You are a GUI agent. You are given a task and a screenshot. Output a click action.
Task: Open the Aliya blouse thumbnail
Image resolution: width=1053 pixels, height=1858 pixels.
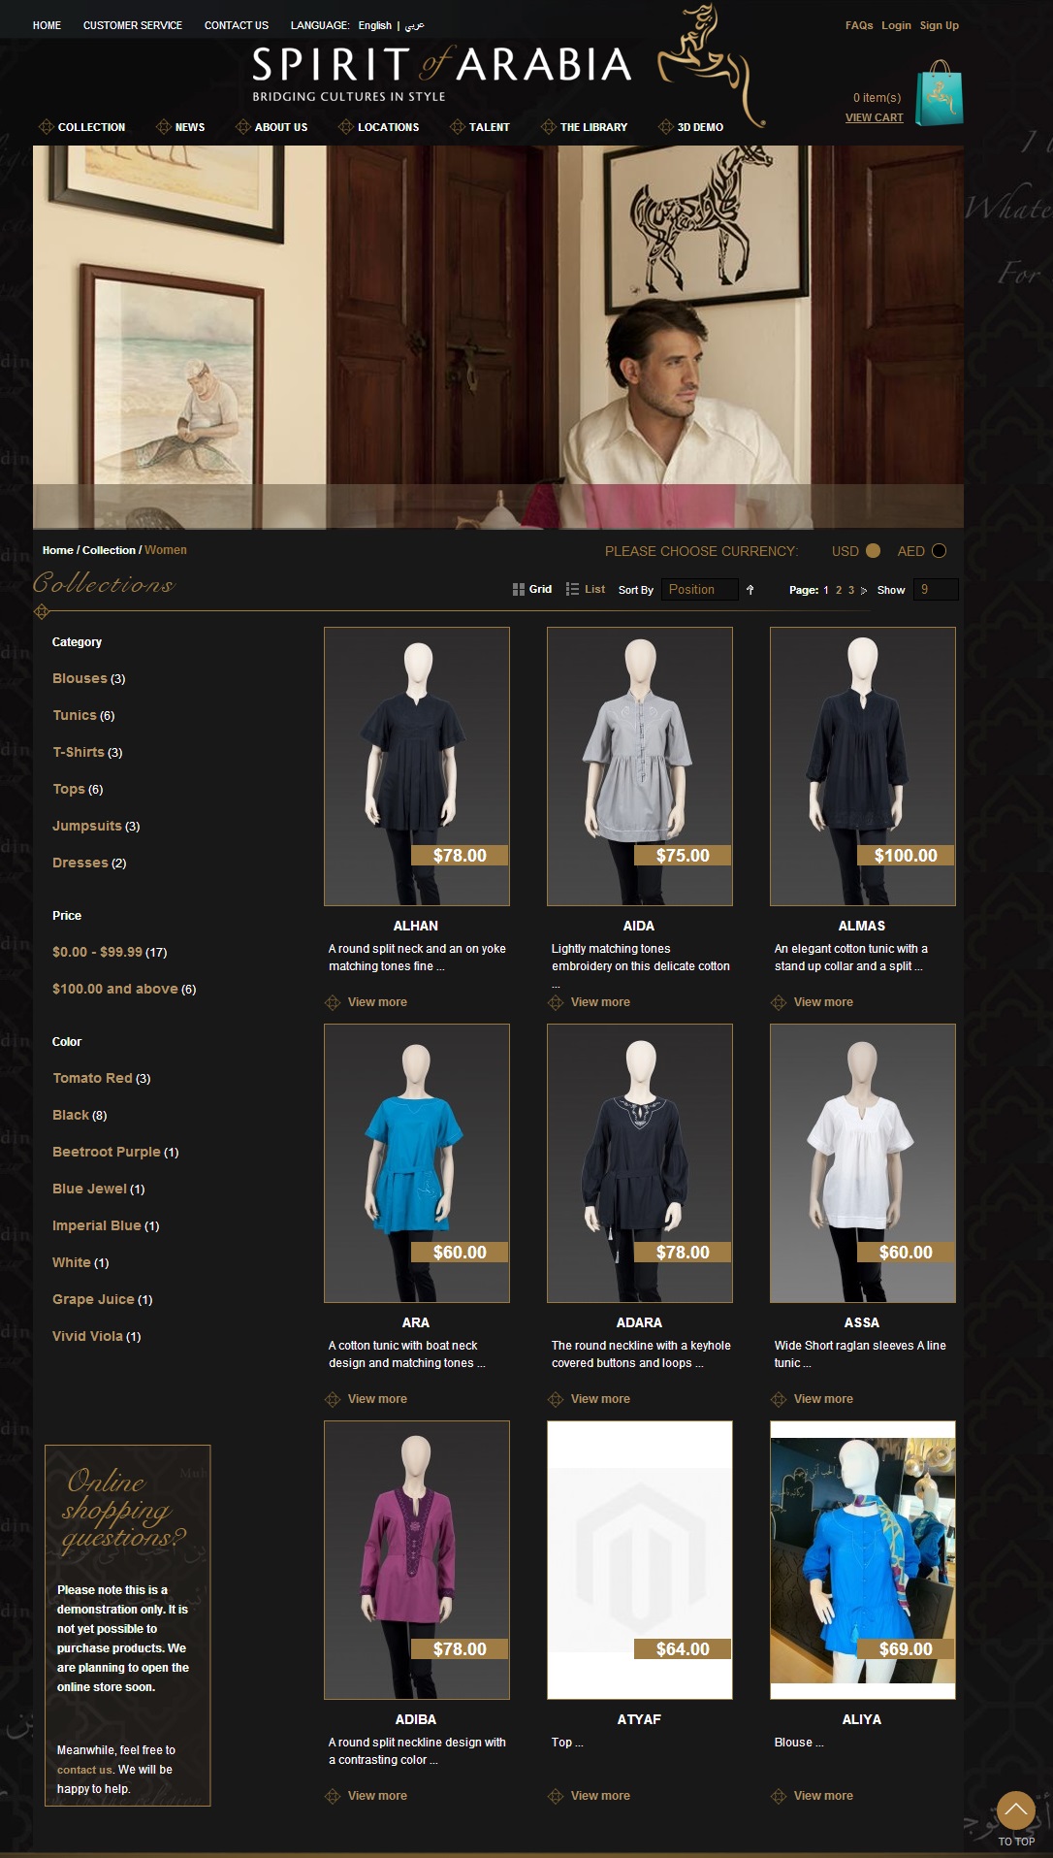point(863,1560)
